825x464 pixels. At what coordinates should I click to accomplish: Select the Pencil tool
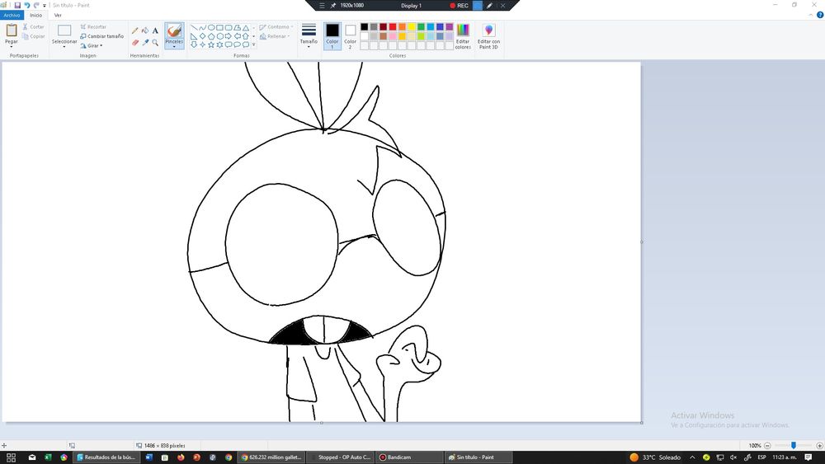135,31
